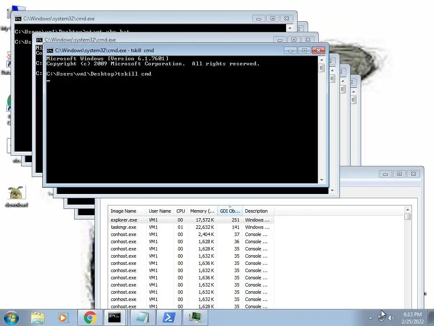Select conhost.exe row with 36 GDI objects

(x=191, y=242)
